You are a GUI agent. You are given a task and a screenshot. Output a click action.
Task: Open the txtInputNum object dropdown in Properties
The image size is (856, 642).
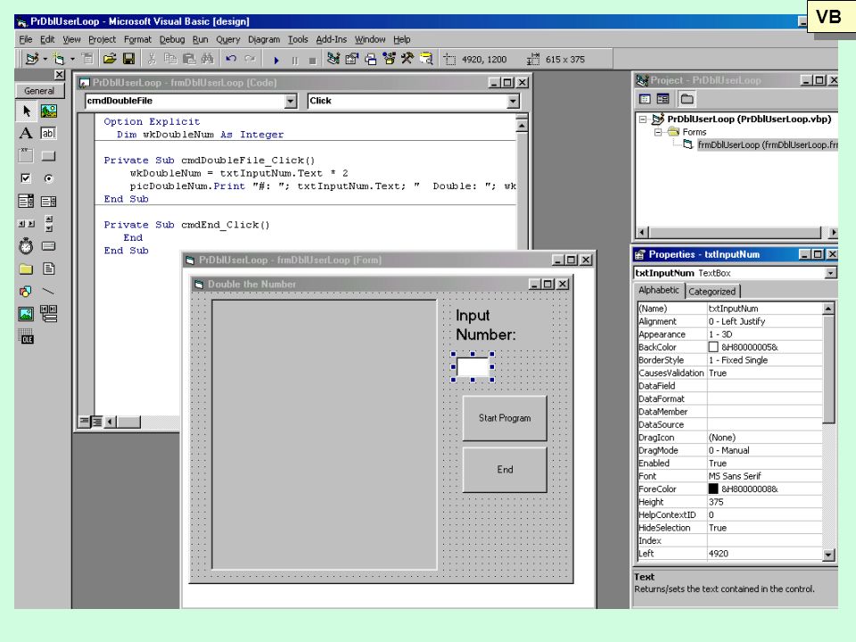tap(830, 273)
